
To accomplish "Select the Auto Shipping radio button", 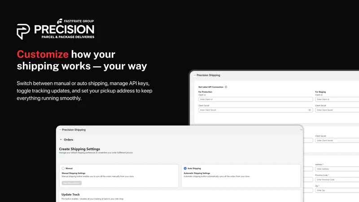I will pyautogui.click(x=185, y=168).
